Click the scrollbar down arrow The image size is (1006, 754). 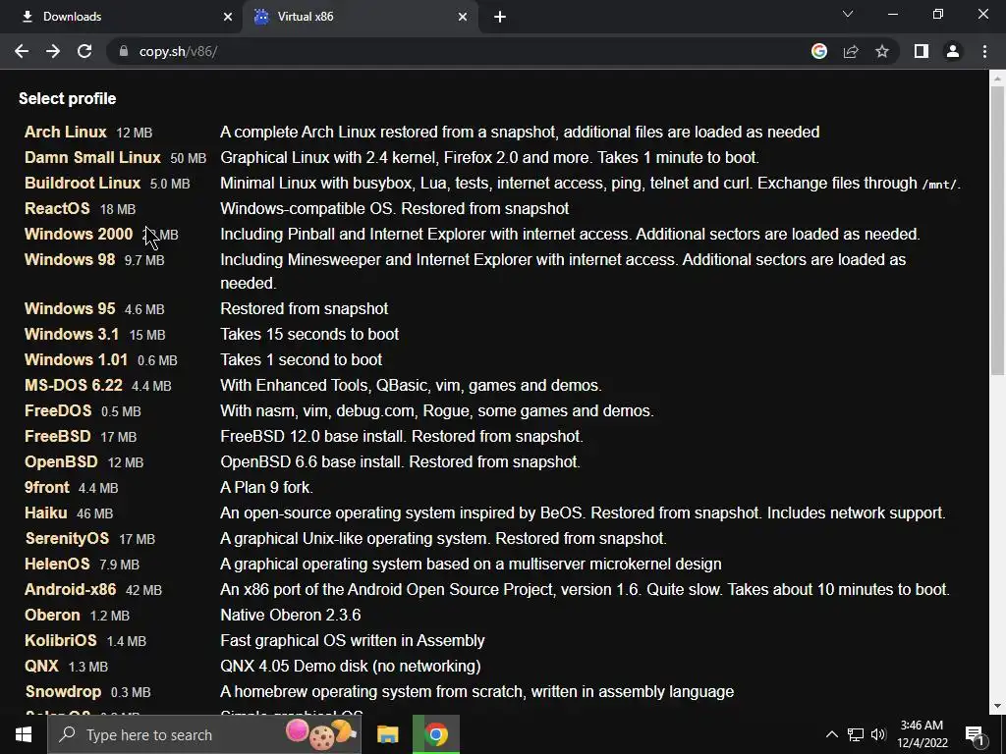[997, 706]
